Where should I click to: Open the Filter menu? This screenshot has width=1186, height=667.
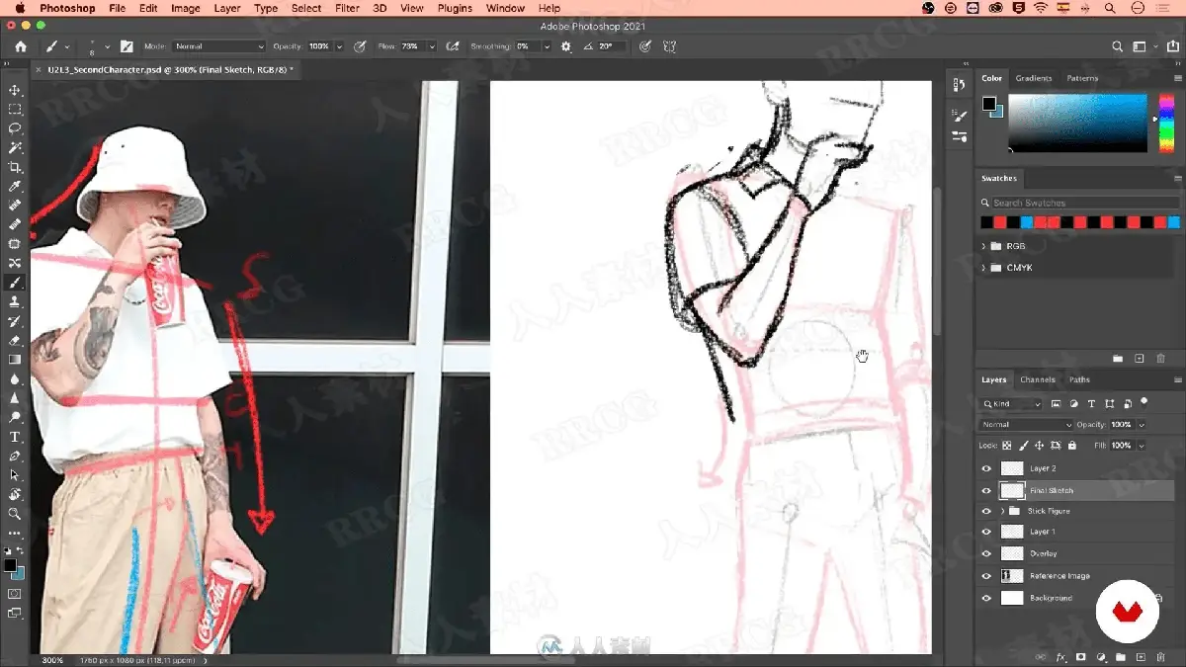[347, 8]
